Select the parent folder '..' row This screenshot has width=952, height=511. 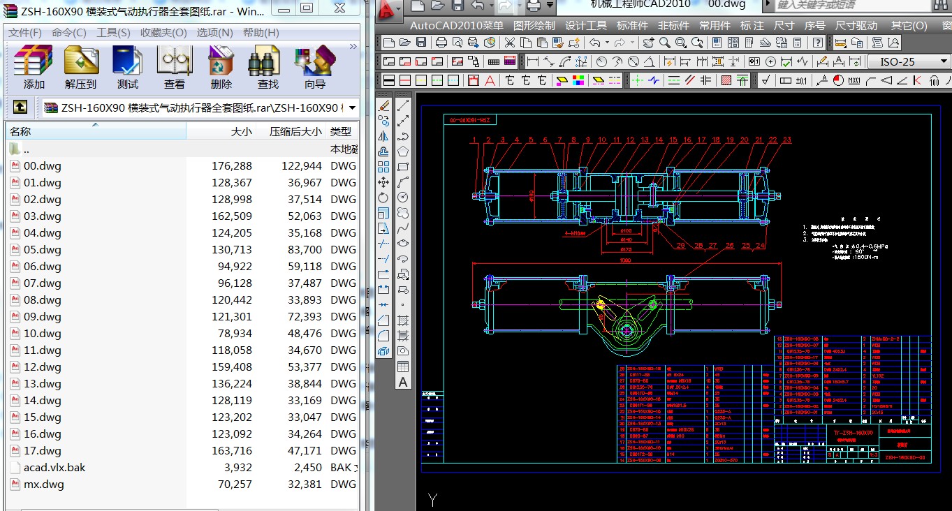click(183, 149)
